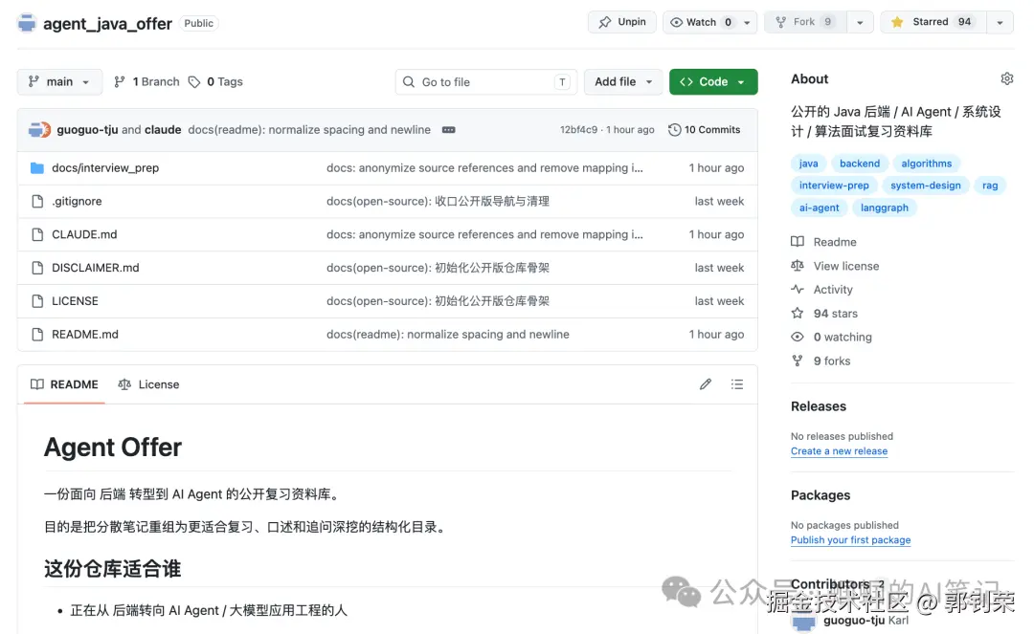The width and height of the screenshot is (1034, 634).
Task: Open the CLAUDE.md file
Action: coord(84,234)
